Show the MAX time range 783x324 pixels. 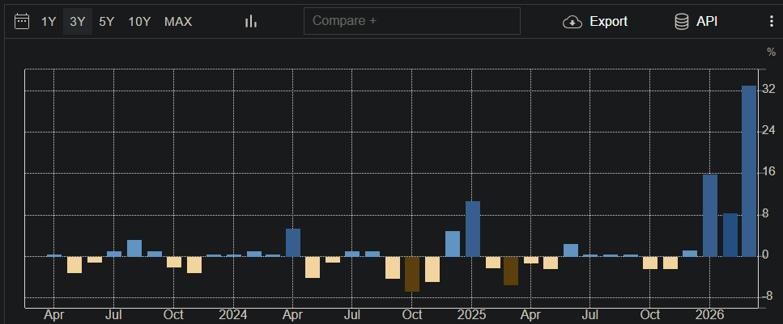tap(178, 22)
